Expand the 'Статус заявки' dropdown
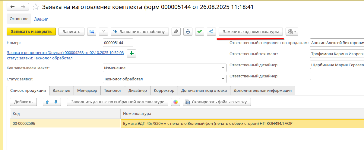 223,79
